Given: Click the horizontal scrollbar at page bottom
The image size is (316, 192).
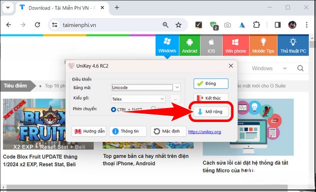Looking at the screenshot, I should pos(146,187).
